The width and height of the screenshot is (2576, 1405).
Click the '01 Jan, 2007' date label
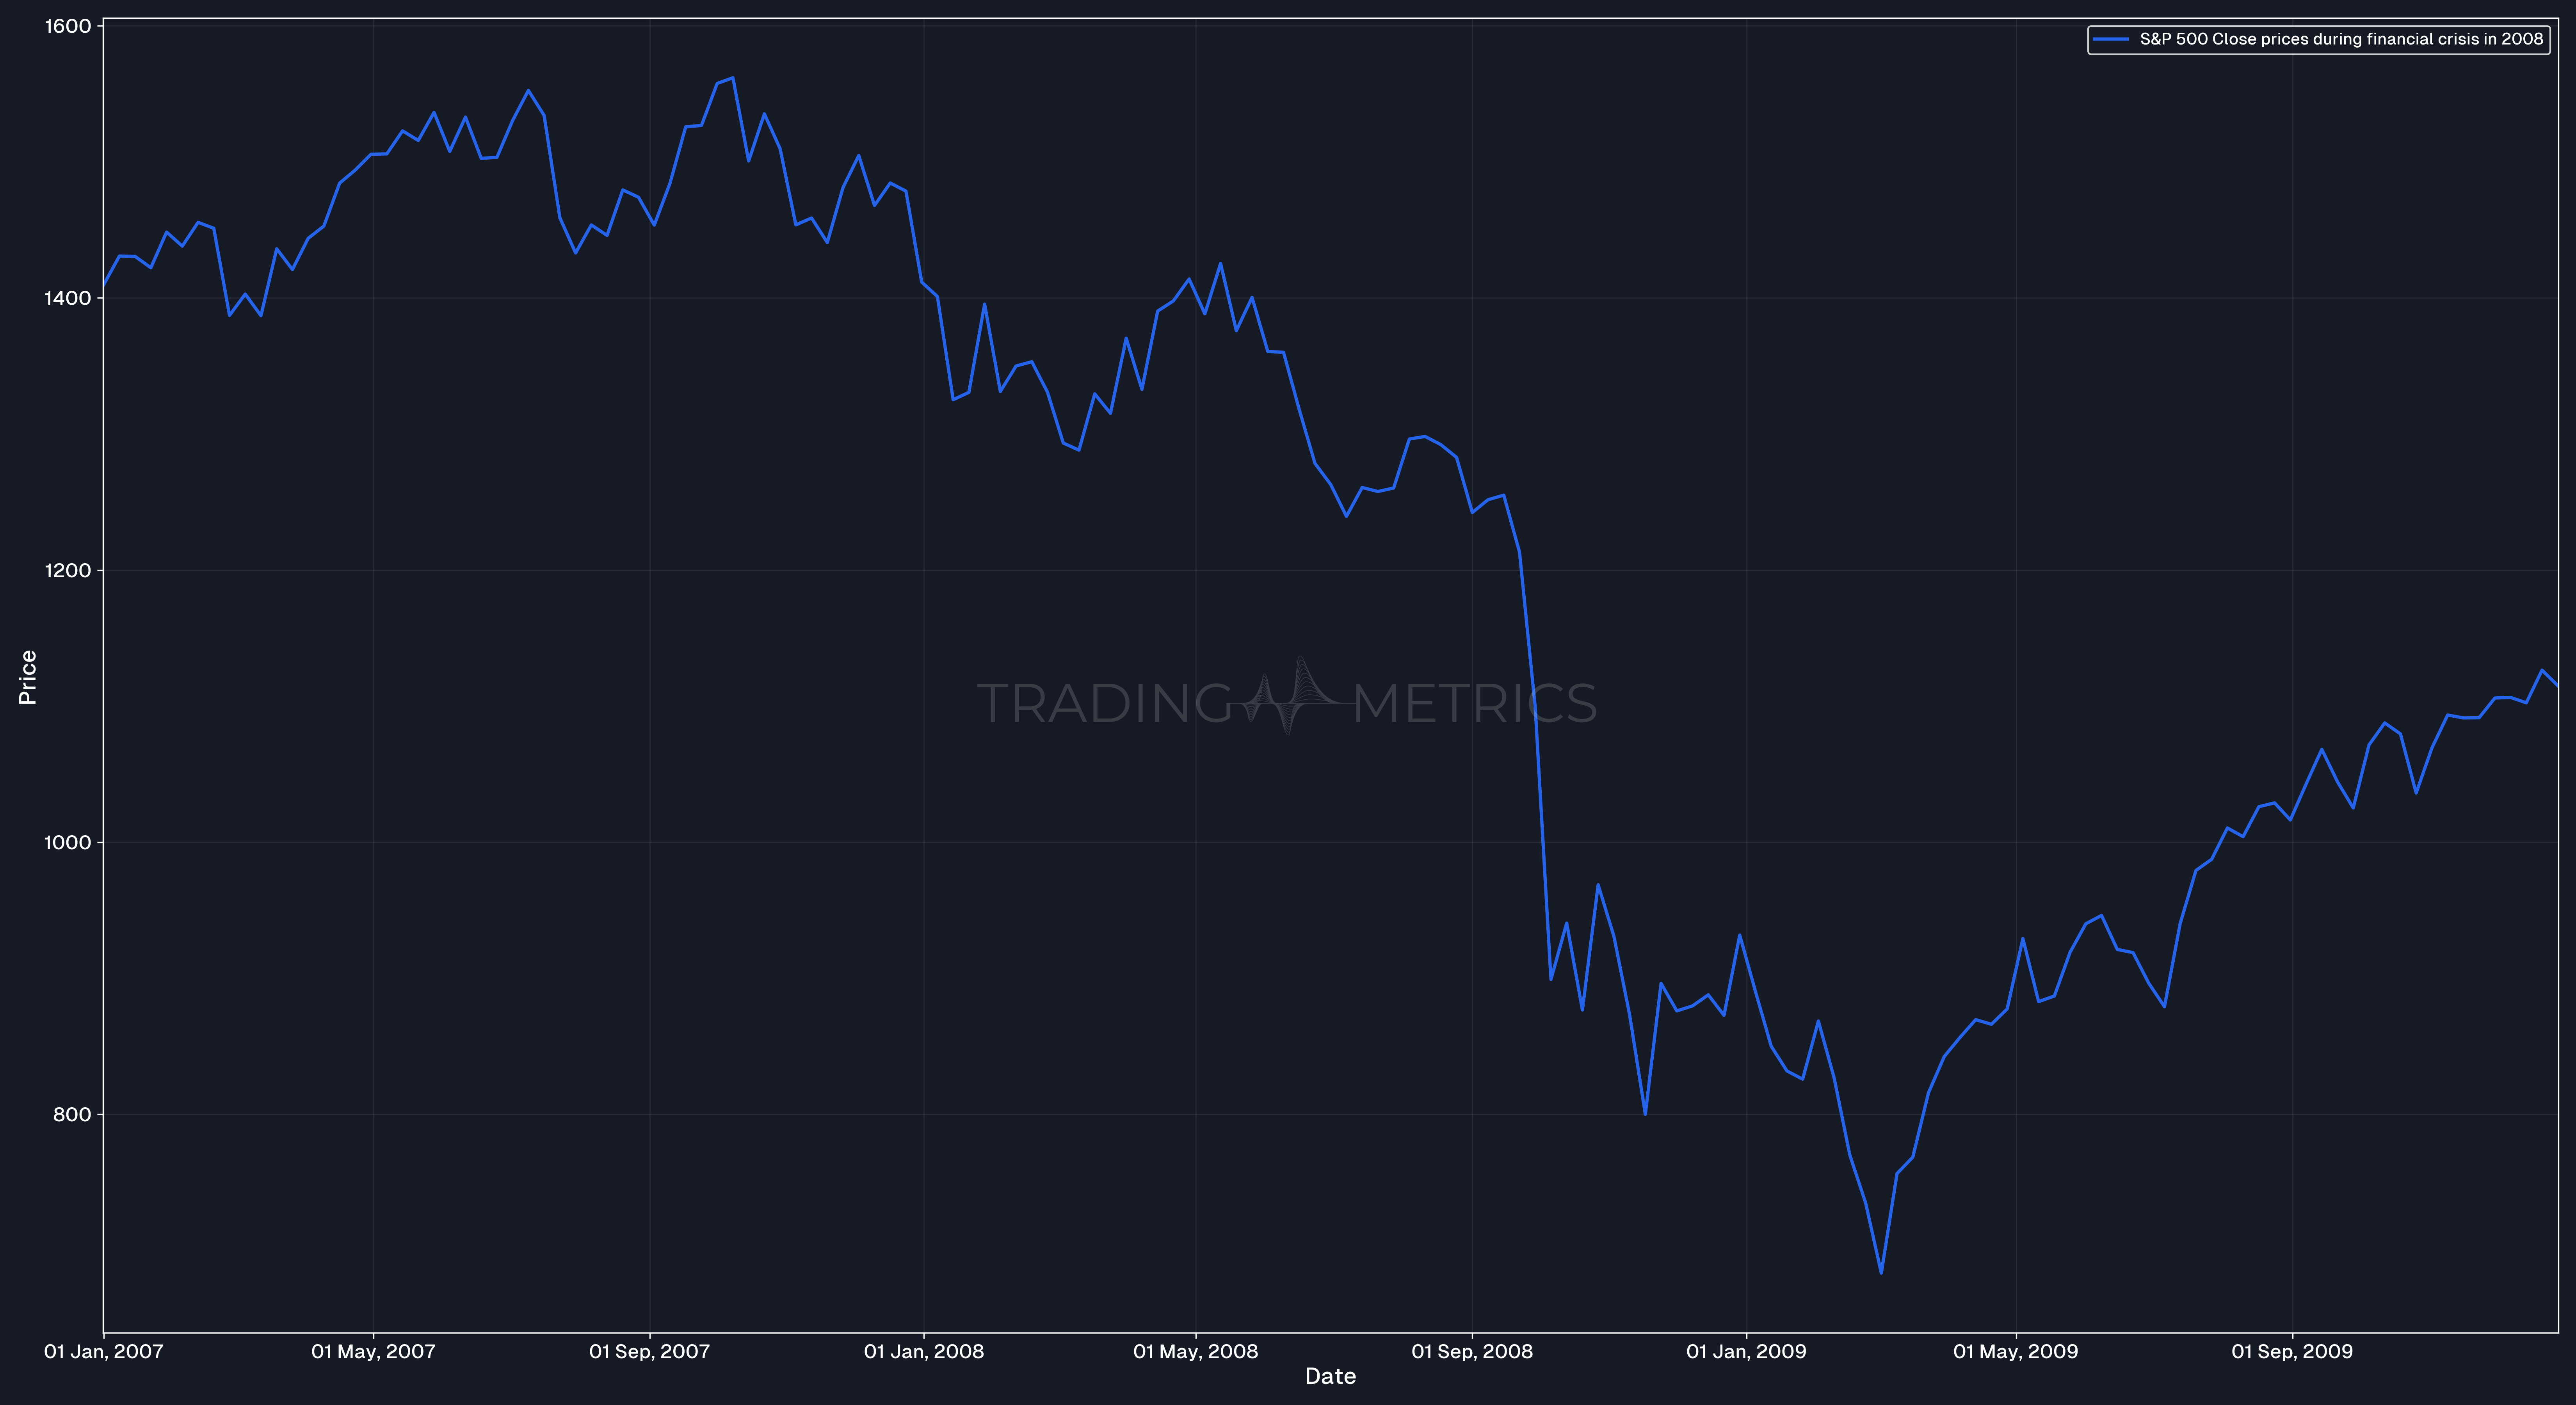coord(103,1351)
